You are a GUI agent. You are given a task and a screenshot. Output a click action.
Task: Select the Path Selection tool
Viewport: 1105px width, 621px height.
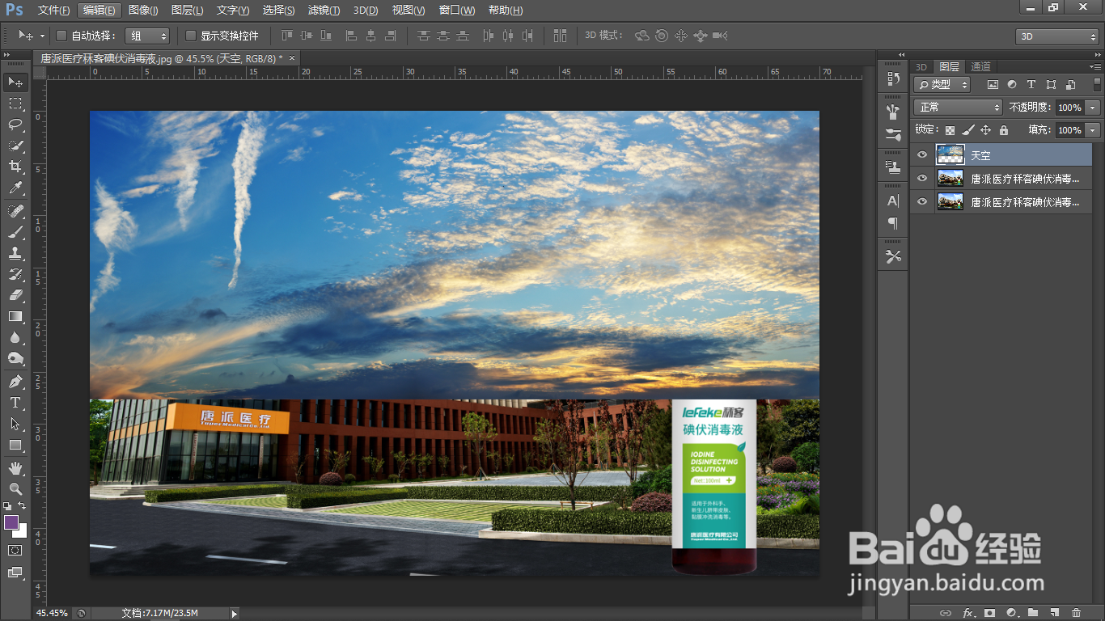[x=15, y=424]
